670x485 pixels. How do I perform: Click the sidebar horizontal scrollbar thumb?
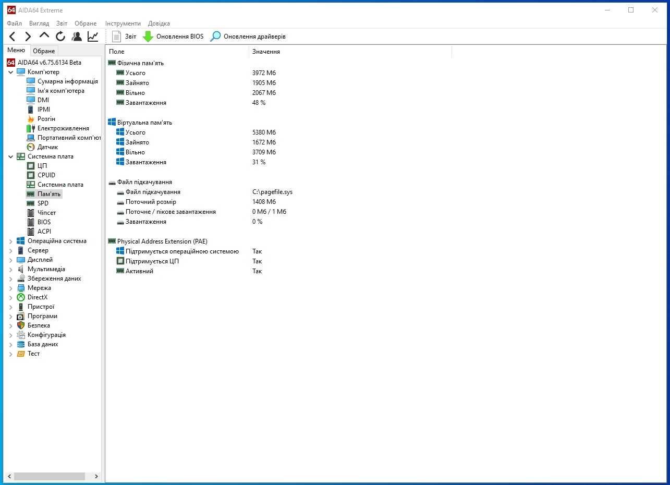click(x=50, y=476)
